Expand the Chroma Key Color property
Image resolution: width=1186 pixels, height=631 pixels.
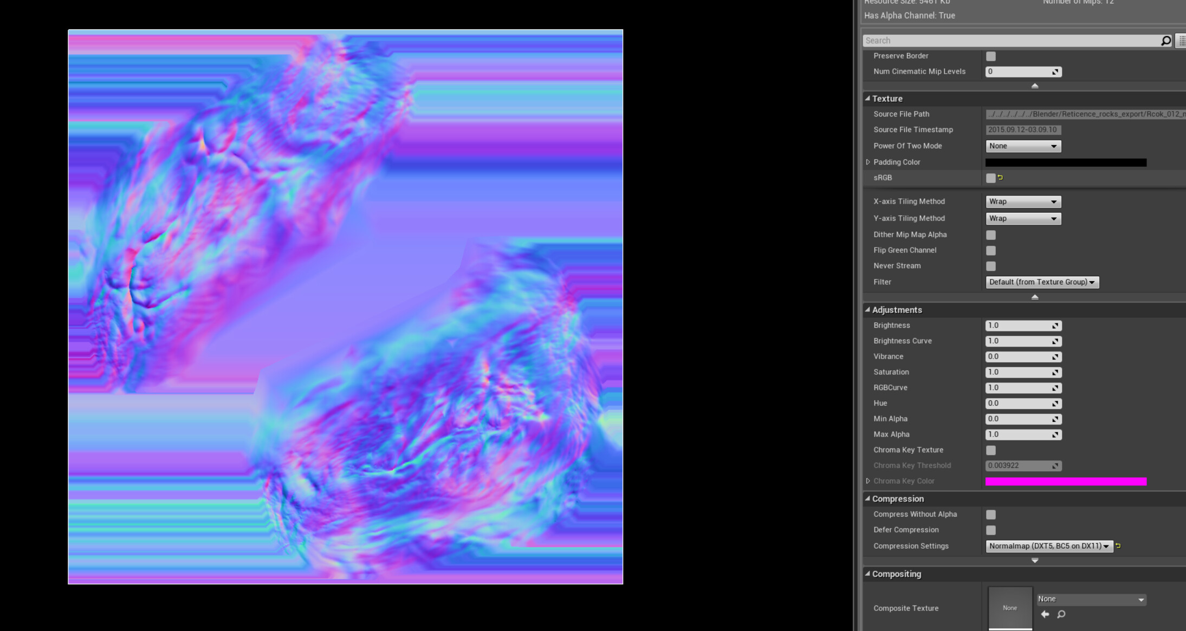point(868,481)
